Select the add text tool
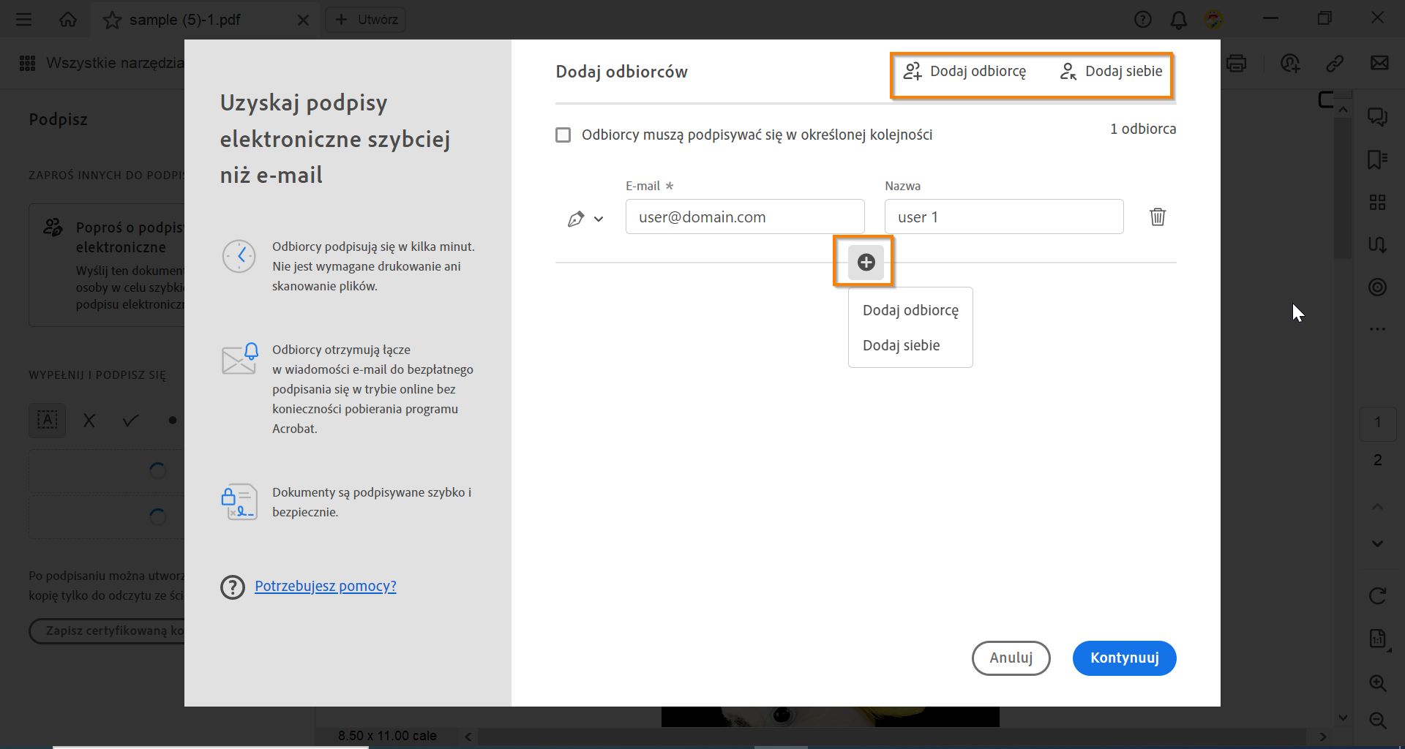 [48, 421]
